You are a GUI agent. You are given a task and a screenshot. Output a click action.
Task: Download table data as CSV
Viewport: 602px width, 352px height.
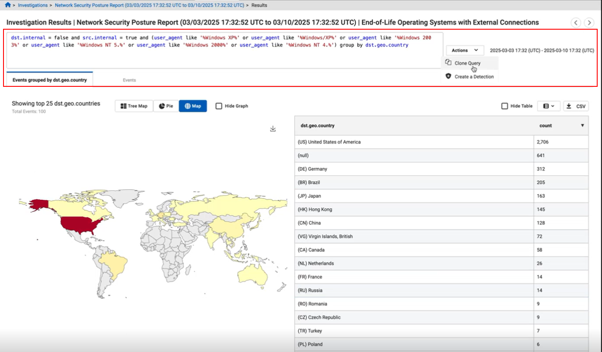[x=576, y=106]
